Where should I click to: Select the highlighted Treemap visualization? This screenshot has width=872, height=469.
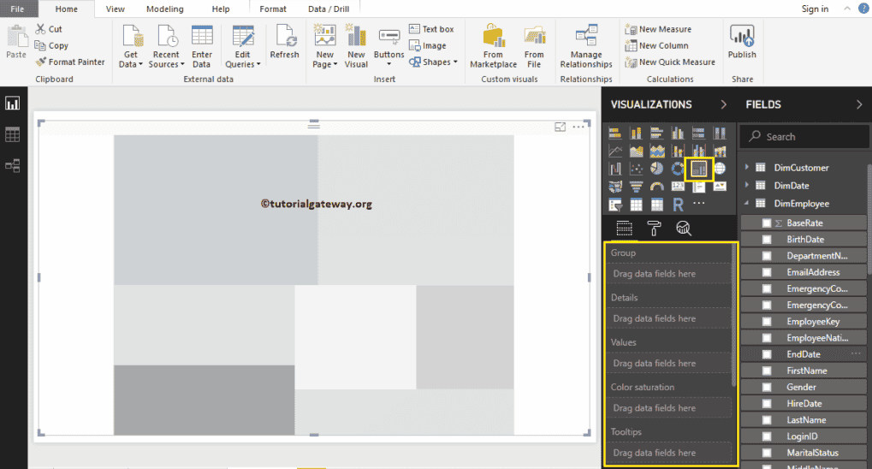point(698,169)
